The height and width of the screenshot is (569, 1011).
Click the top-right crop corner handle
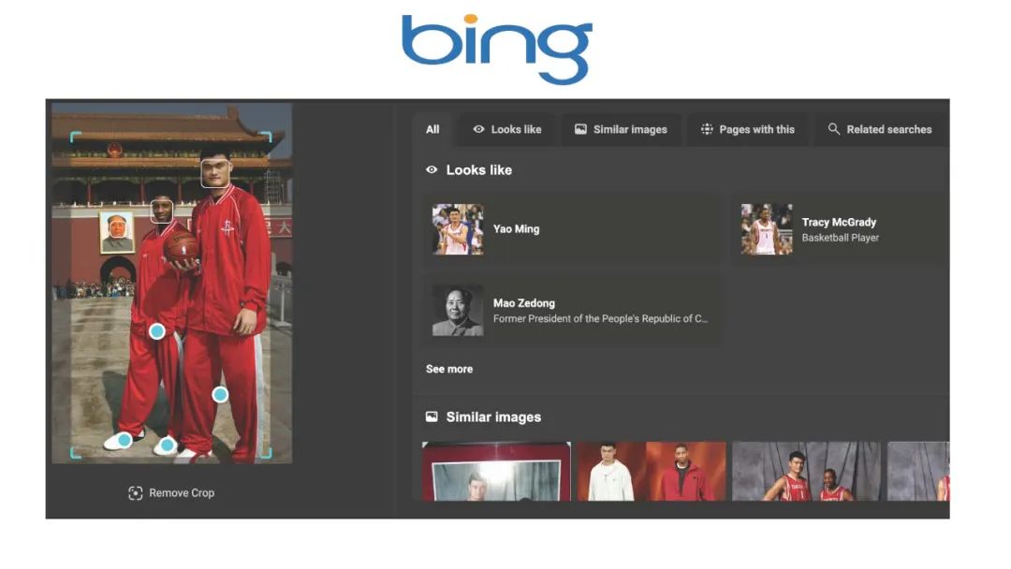click(x=266, y=137)
